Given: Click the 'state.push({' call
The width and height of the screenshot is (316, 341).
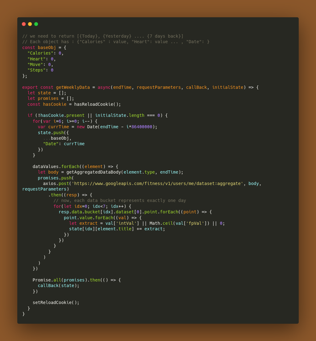Looking at the screenshot, I should tap(53, 133).
